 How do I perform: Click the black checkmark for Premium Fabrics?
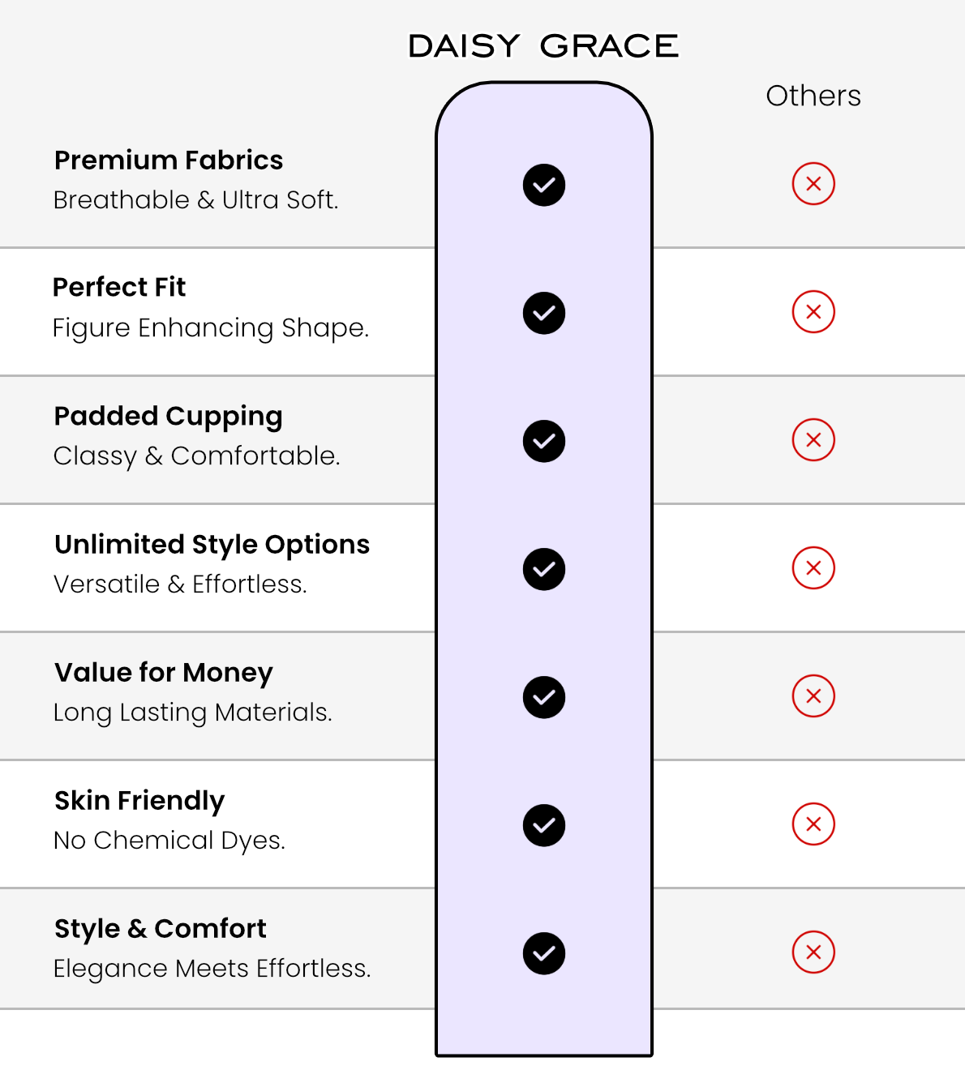(x=544, y=185)
